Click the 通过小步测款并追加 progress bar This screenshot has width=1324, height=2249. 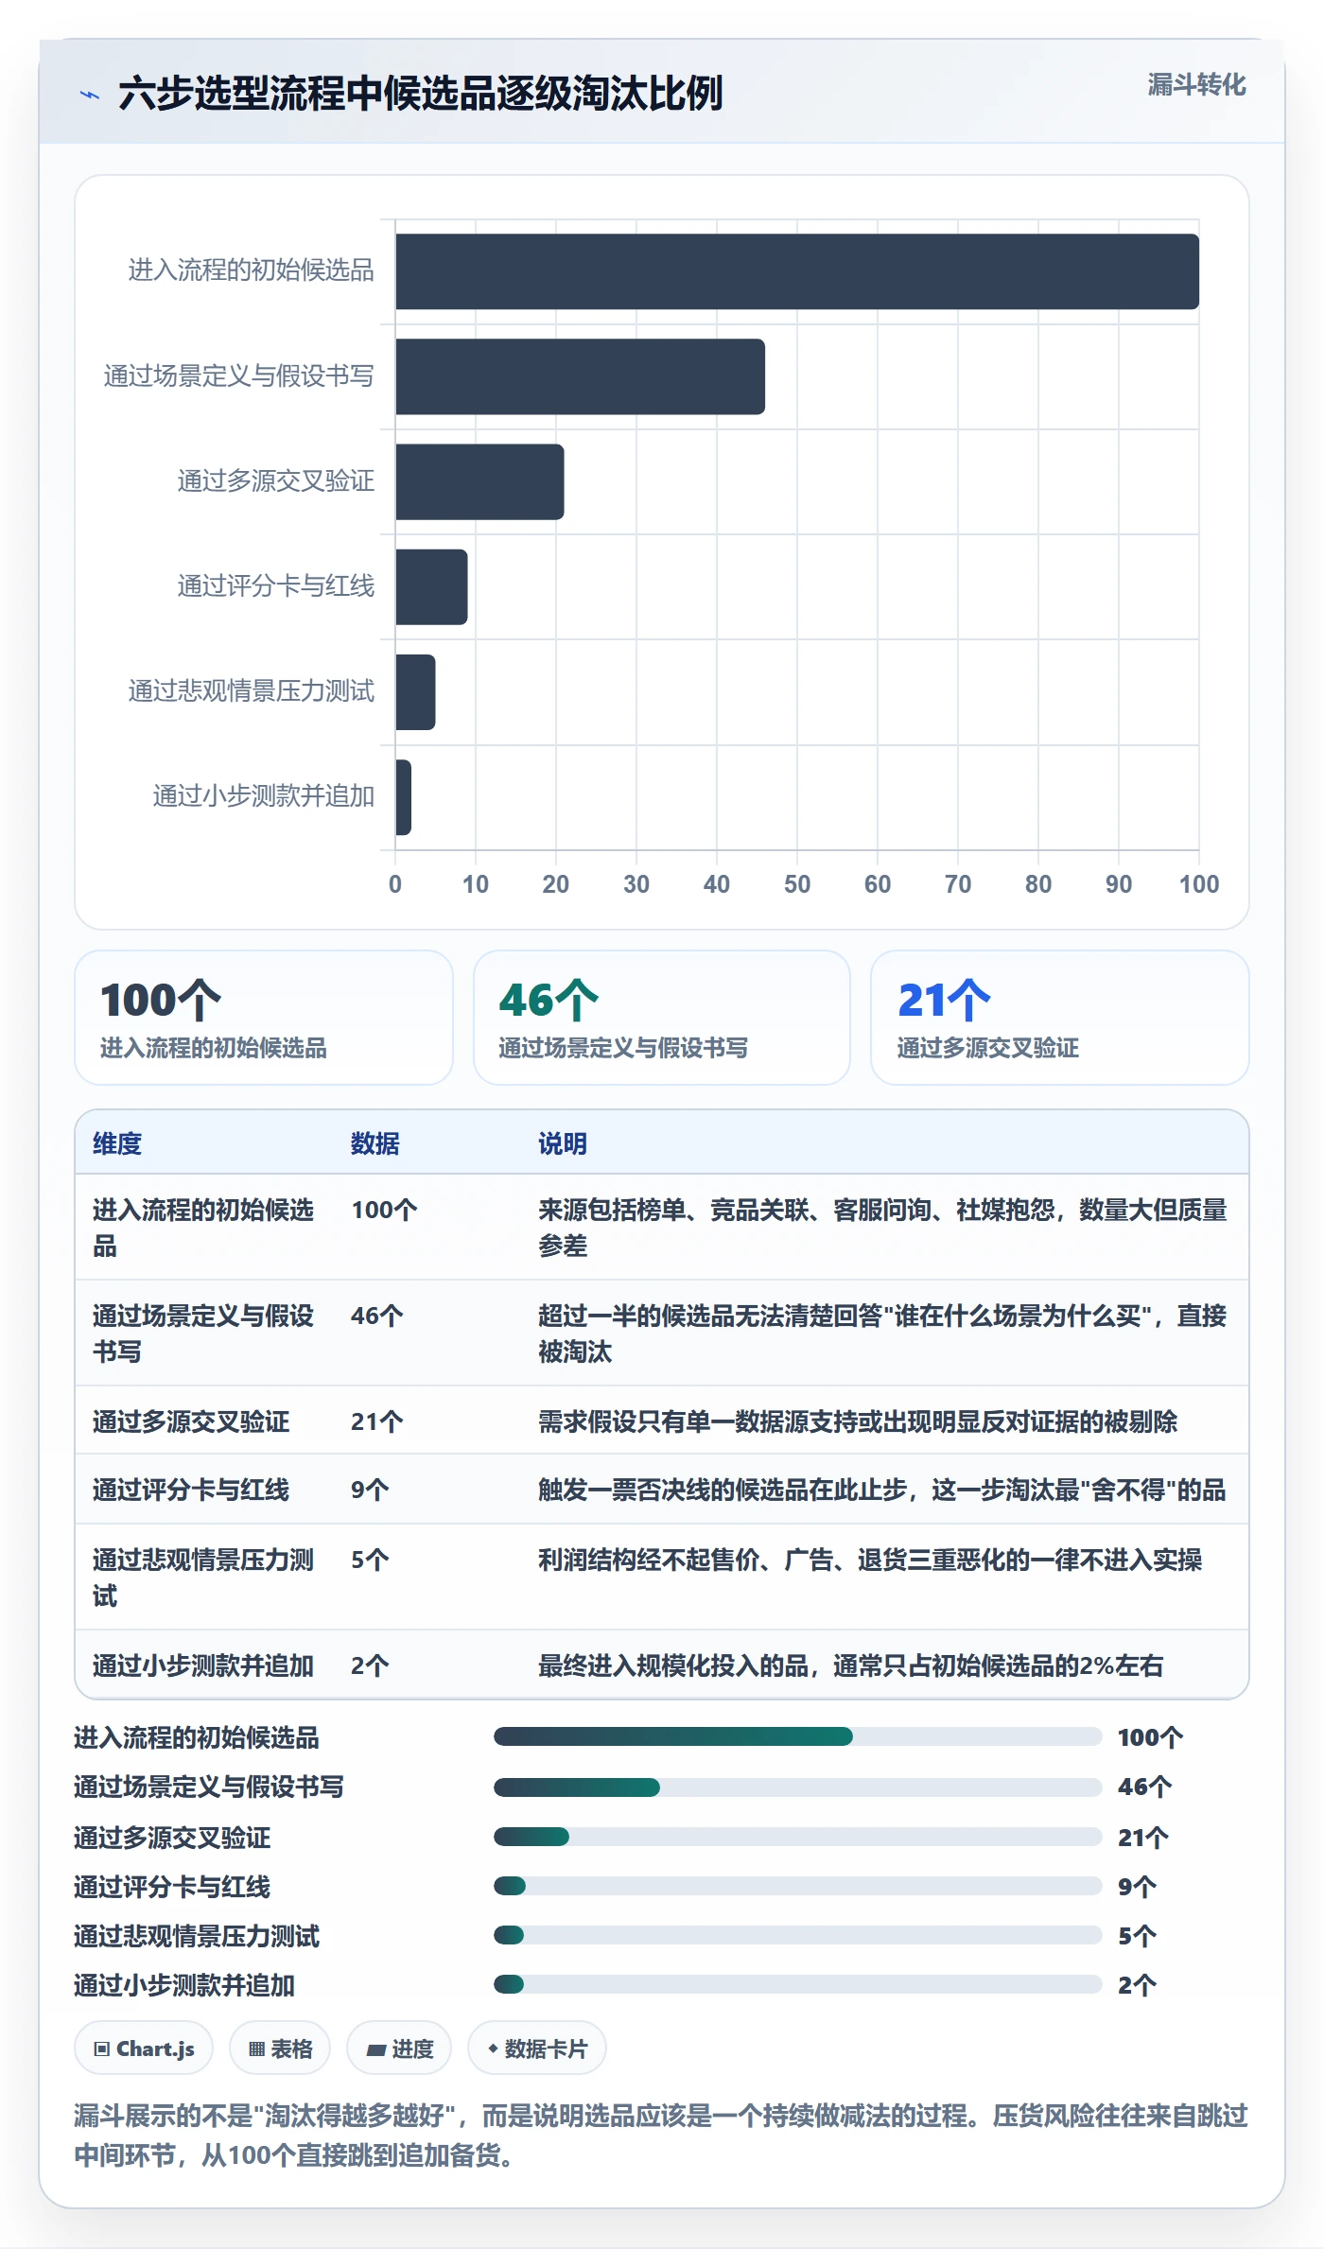[797, 1984]
